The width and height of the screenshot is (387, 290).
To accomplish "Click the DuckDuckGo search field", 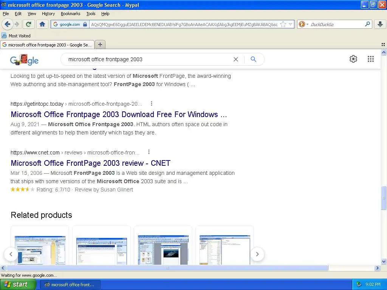I will tap(336, 25).
